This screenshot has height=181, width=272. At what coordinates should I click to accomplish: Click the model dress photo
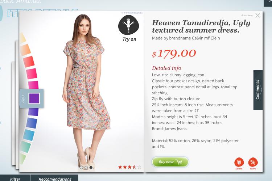pyautogui.click(x=86, y=92)
